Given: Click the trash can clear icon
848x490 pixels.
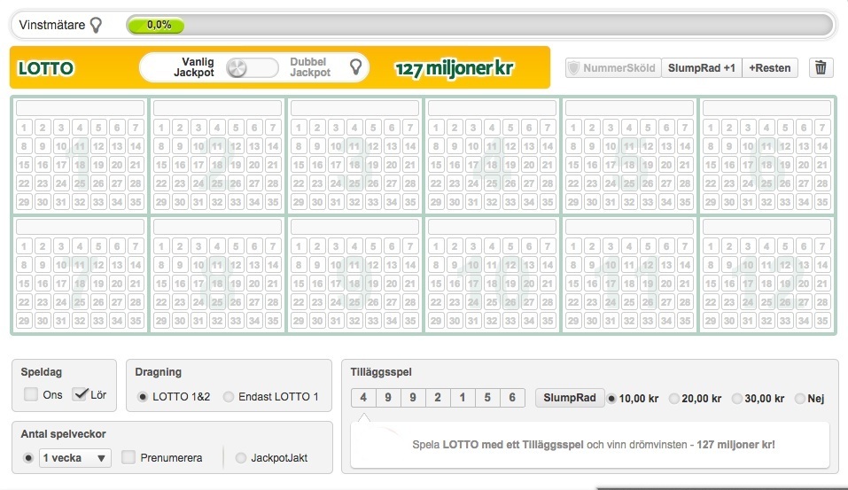Looking at the screenshot, I should pos(821,67).
